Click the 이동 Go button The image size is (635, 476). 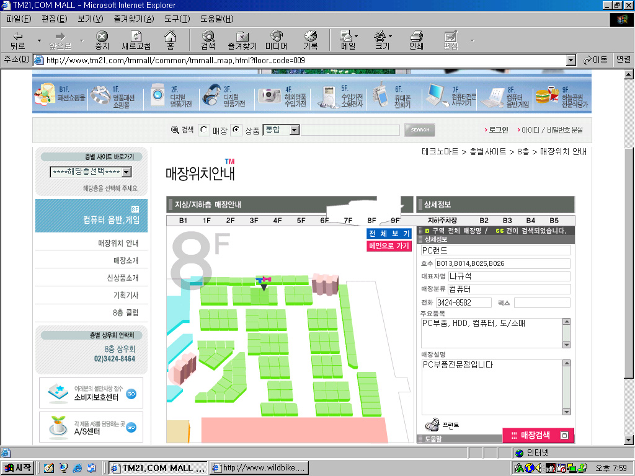coord(595,60)
